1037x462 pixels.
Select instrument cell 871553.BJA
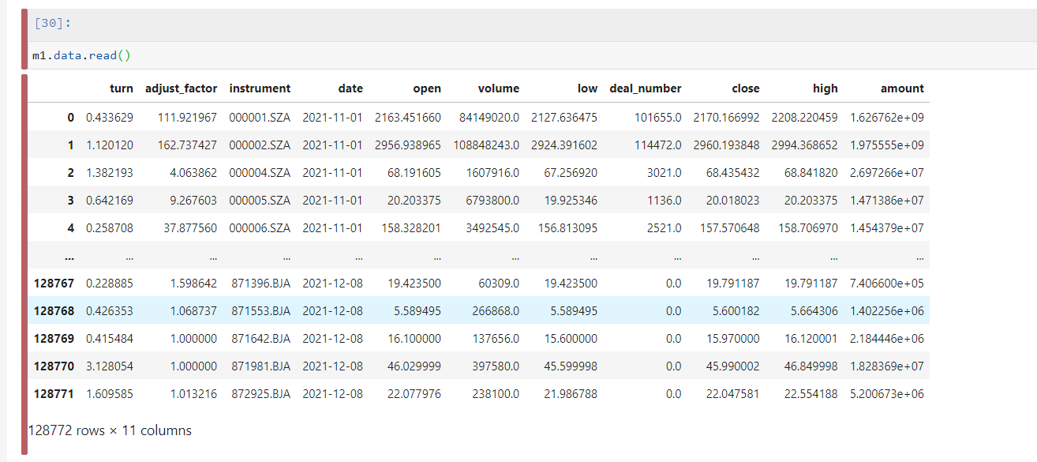point(260,311)
